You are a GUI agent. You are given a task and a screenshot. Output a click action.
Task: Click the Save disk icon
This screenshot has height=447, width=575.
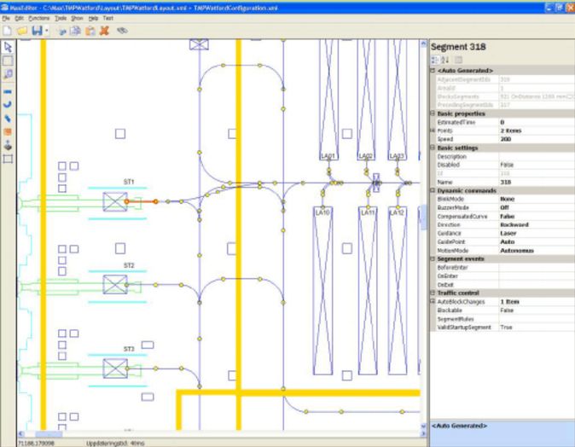click(x=38, y=30)
